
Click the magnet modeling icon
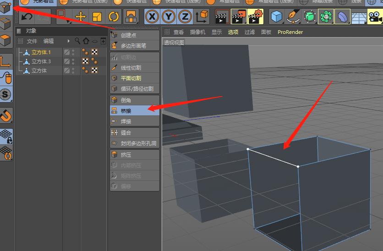pos(6,115)
